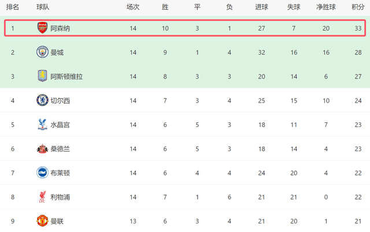This screenshot has width=370, height=232.
Task: Click the 进球 column header
Action: [x=261, y=7]
